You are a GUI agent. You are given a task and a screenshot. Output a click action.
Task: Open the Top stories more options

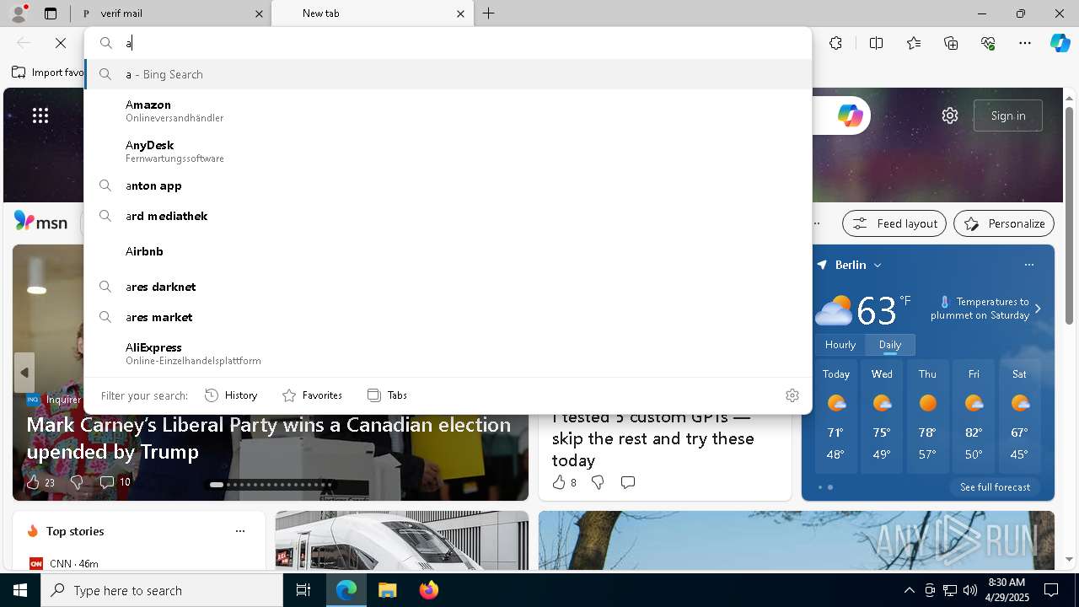pos(240,531)
